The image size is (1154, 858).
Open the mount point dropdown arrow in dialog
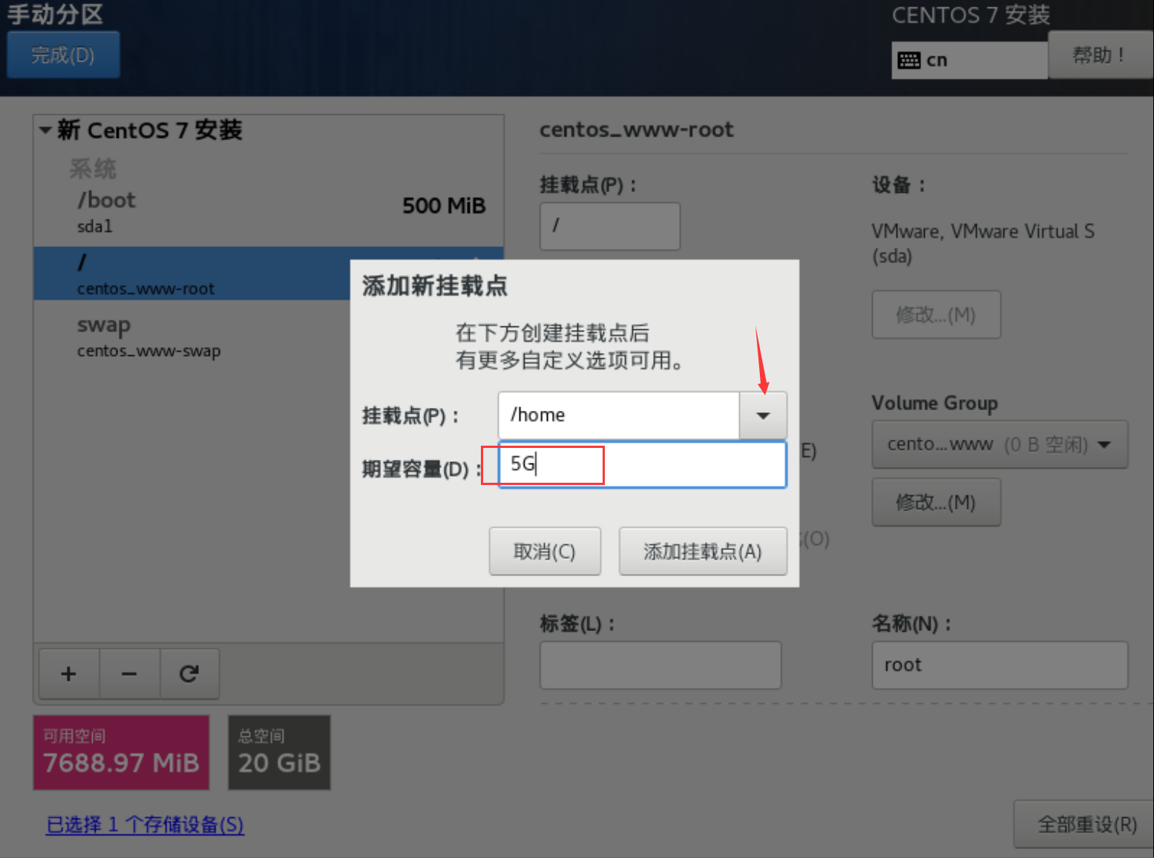pos(763,415)
